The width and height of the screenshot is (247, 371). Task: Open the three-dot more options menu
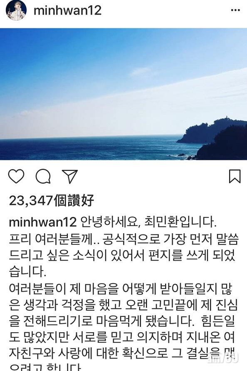pyautogui.click(x=235, y=10)
